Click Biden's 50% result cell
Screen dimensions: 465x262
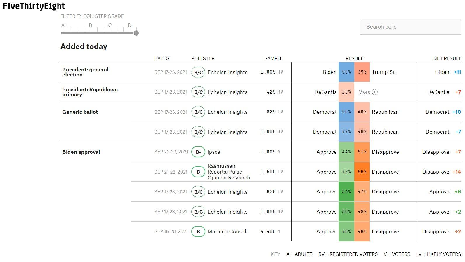pos(346,72)
